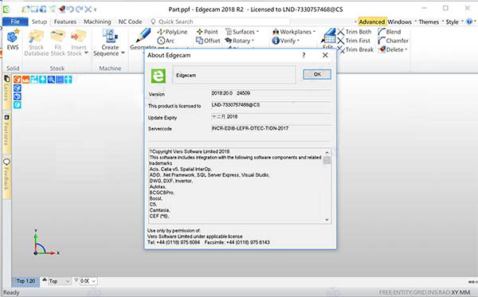Image resolution: width=478 pixels, height=297 pixels.
Task: Open the Feedback side panel tab
Action: tap(6, 178)
